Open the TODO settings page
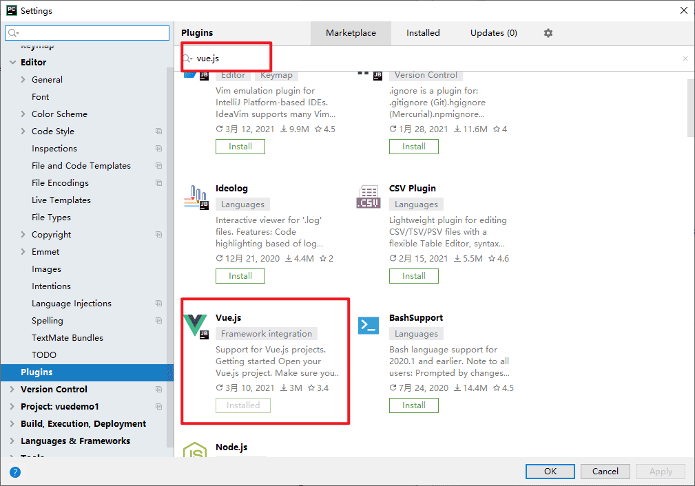The width and height of the screenshot is (695, 486). tap(44, 355)
